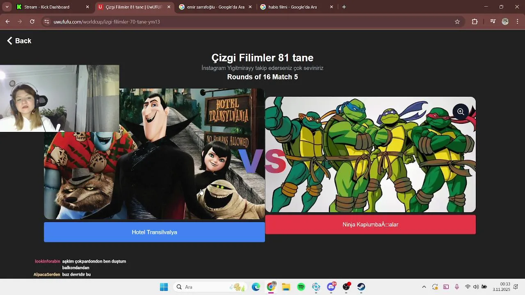Screen dimensions: 525x295
Task: Open the blue diamond app beside Spotify
Action: [x=316, y=287]
